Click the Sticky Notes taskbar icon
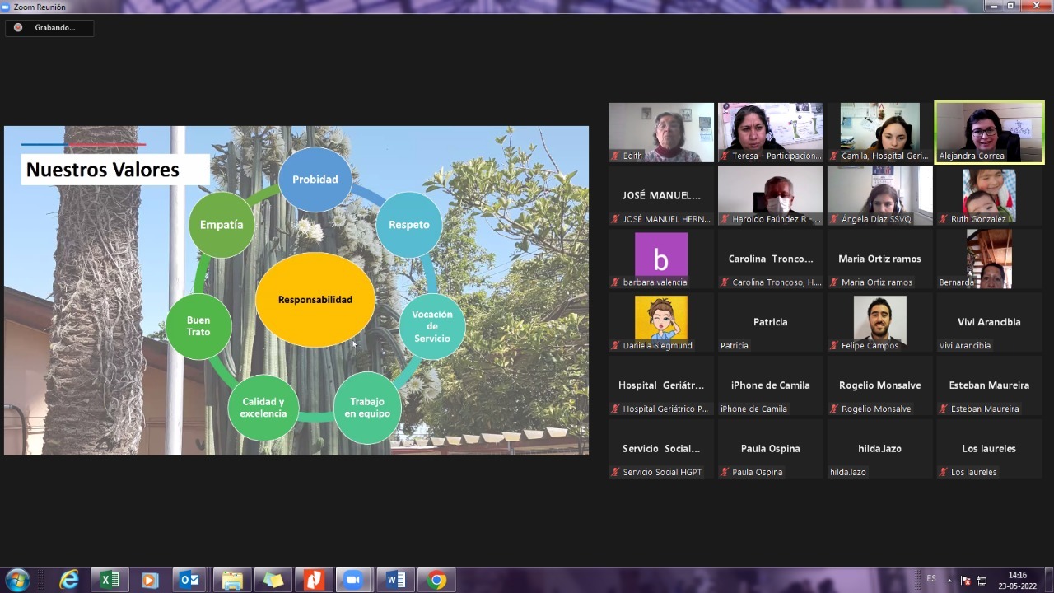This screenshot has height=593, width=1054. point(273,580)
